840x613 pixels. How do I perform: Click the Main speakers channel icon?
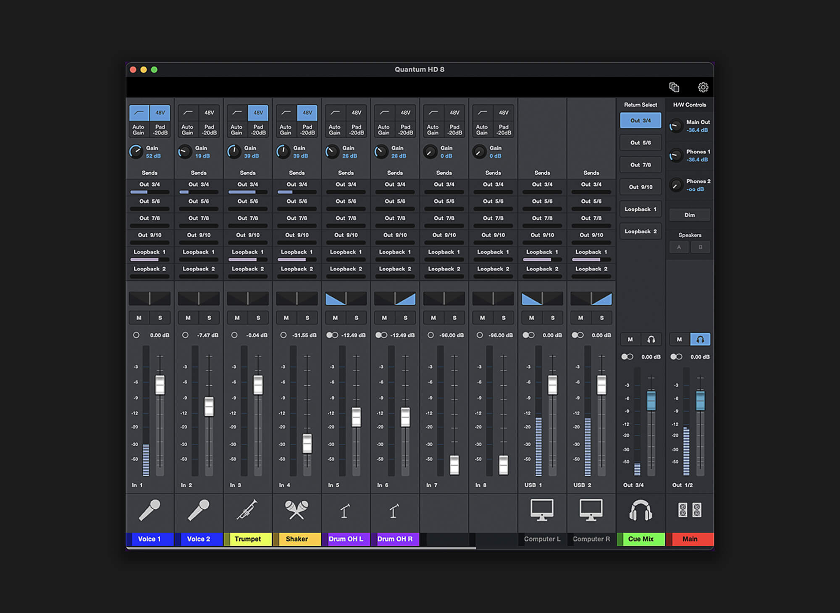click(x=690, y=510)
